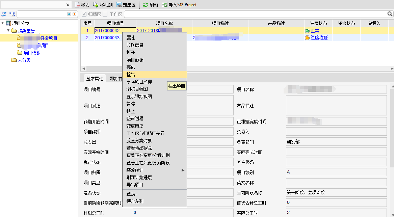Open the top-left double-chevron dropdown

[x=68, y=5]
